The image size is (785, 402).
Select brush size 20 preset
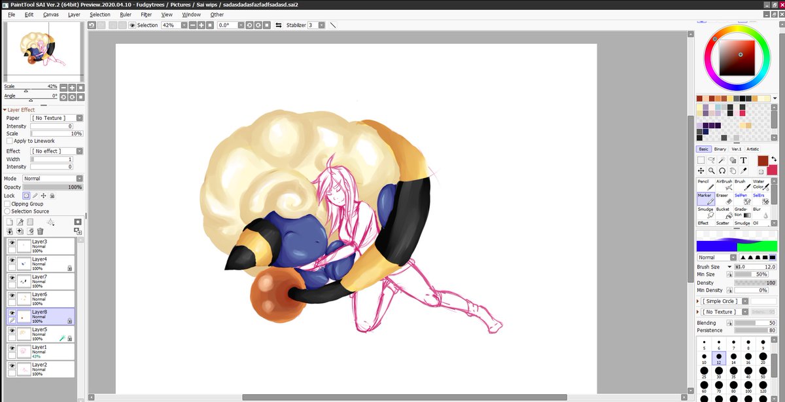(763, 358)
